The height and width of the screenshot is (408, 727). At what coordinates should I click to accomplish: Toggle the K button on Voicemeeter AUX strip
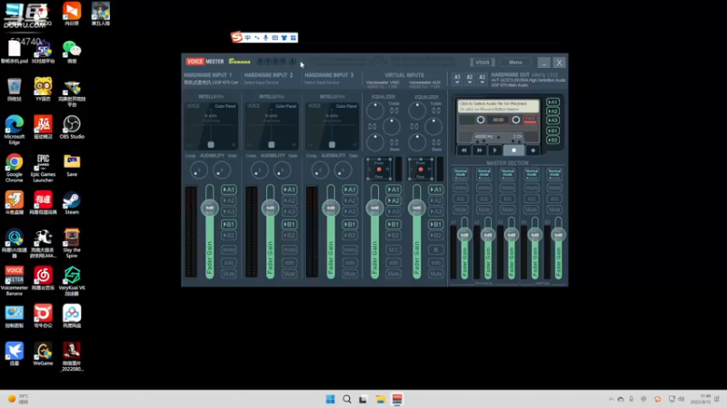tap(435, 250)
